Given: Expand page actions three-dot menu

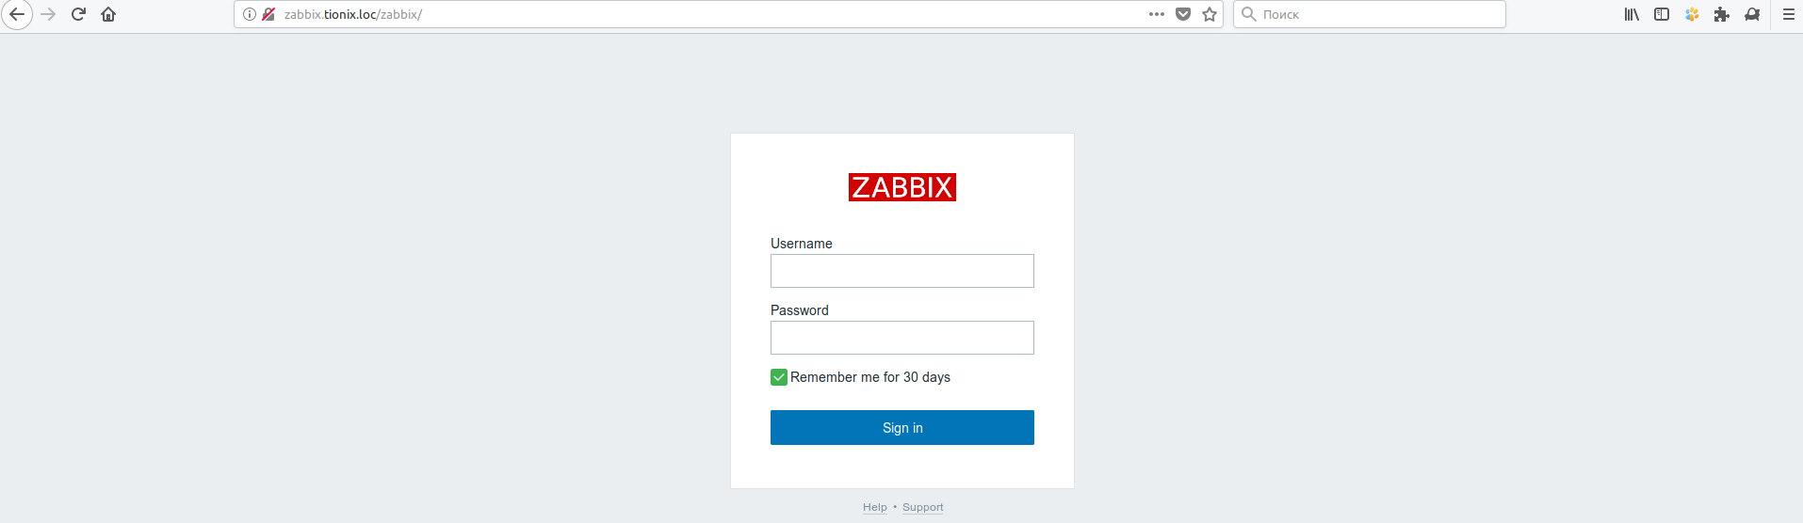Looking at the screenshot, I should click(x=1157, y=14).
